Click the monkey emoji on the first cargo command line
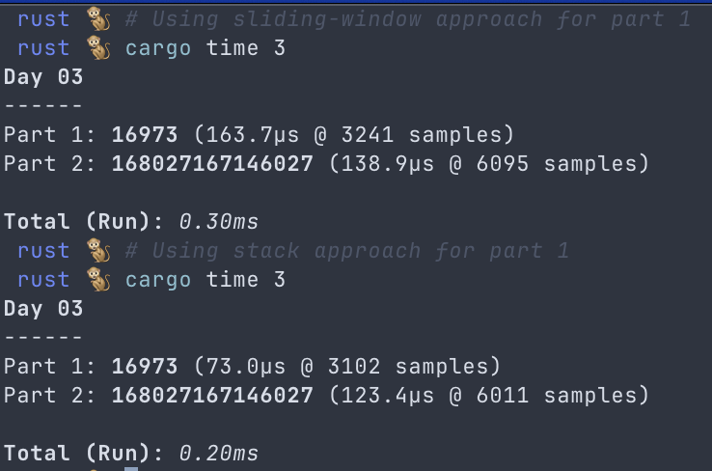The image size is (712, 471). click(96, 47)
